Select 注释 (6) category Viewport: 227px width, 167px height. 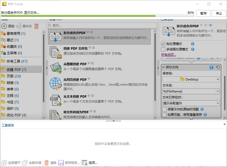tap(21, 96)
